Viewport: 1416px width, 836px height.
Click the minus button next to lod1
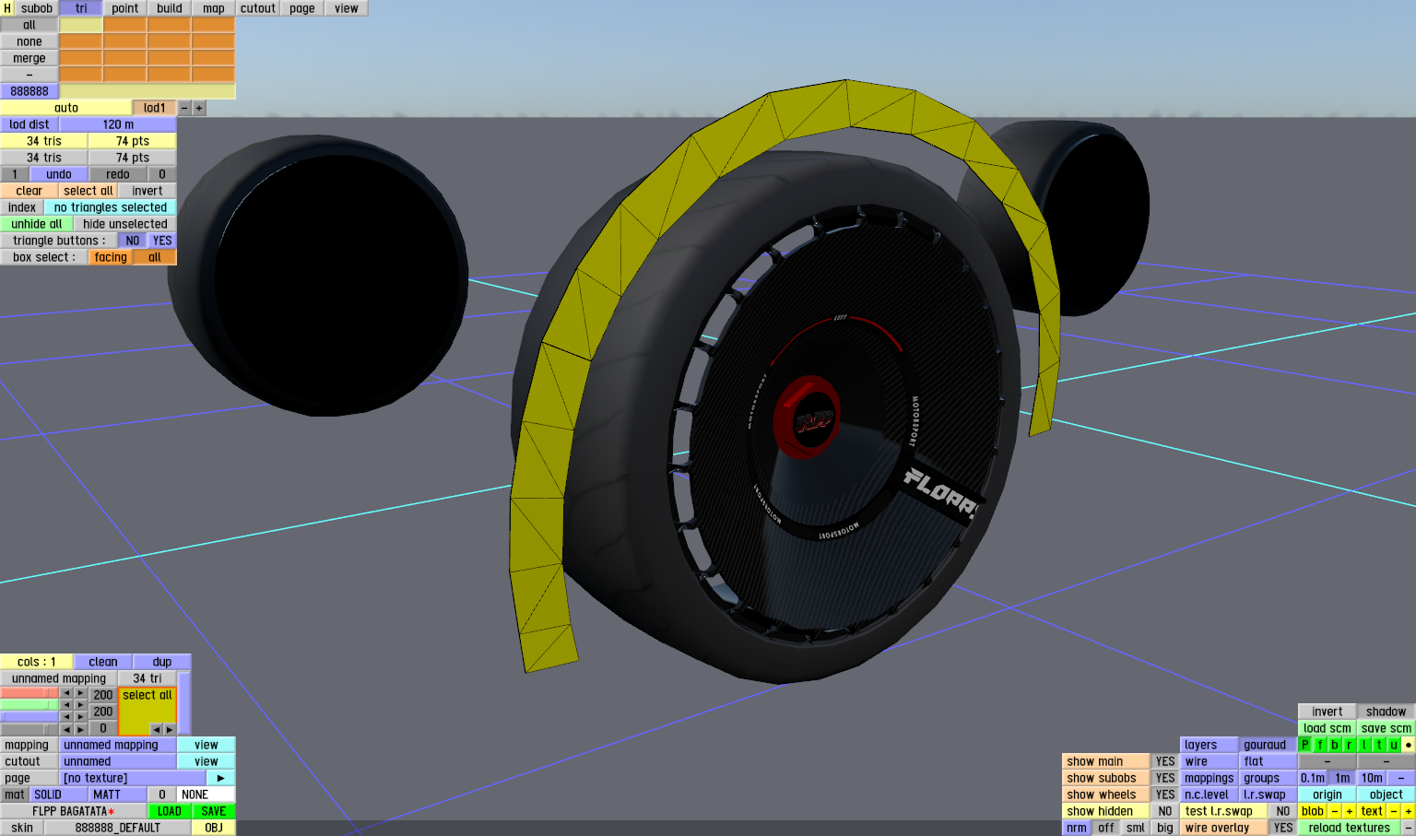(184, 108)
